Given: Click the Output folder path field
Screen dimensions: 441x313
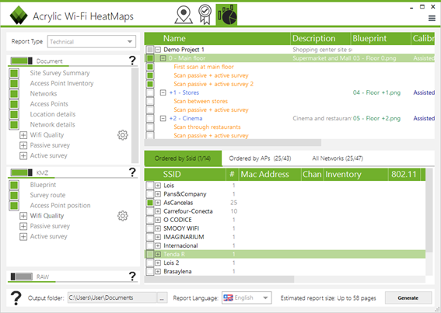Looking at the screenshot, I should click(112, 297).
